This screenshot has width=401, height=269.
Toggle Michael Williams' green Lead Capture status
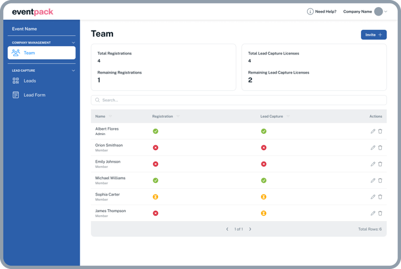pos(263,181)
